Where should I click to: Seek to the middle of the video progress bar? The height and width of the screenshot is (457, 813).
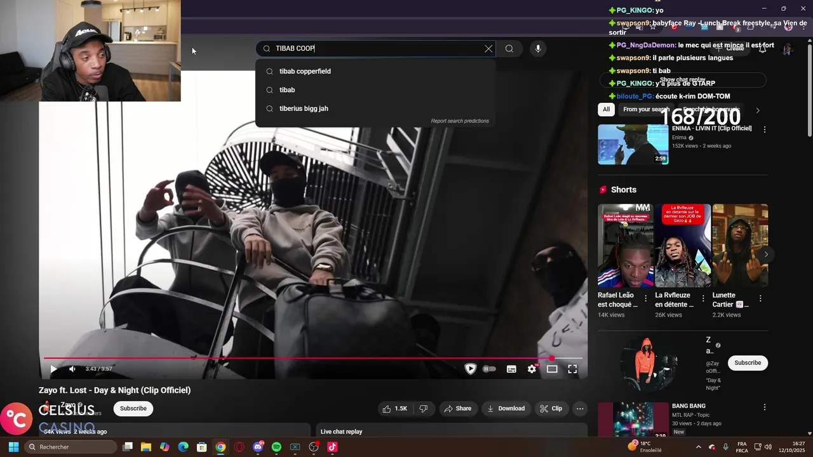312,359
